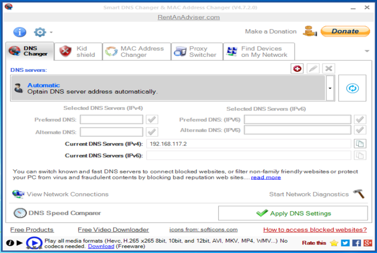Open the settings gear menu
377x253 pixels.
pyautogui.click(x=40, y=32)
